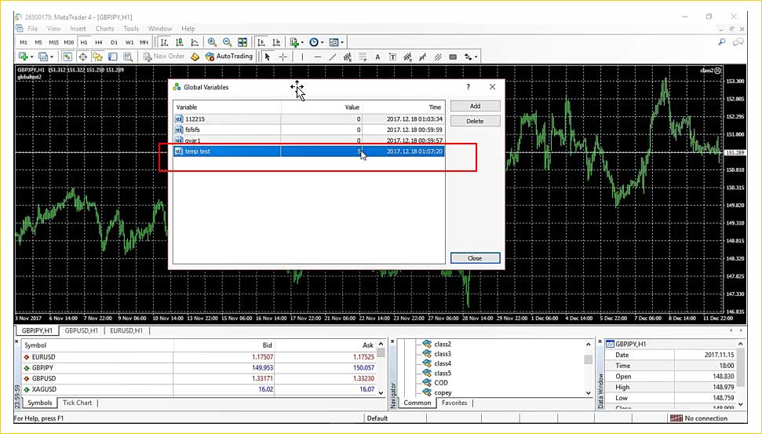
Task: Zoom out on the chart
Action: (227, 42)
